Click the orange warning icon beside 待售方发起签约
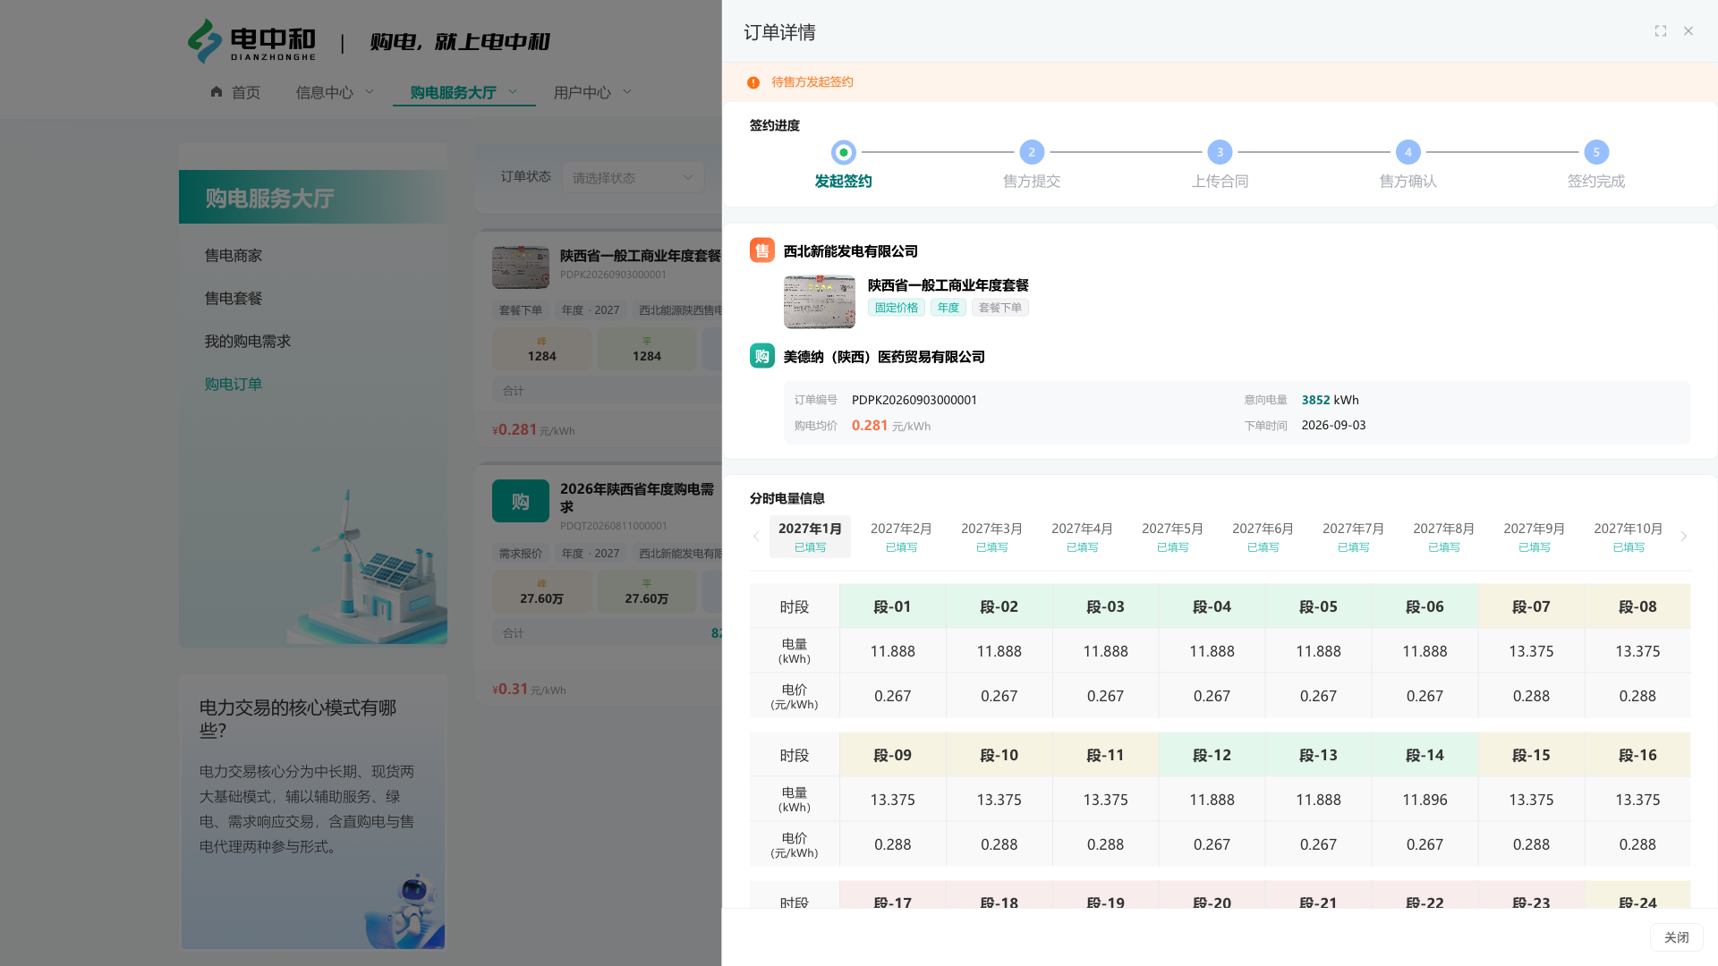 [753, 82]
